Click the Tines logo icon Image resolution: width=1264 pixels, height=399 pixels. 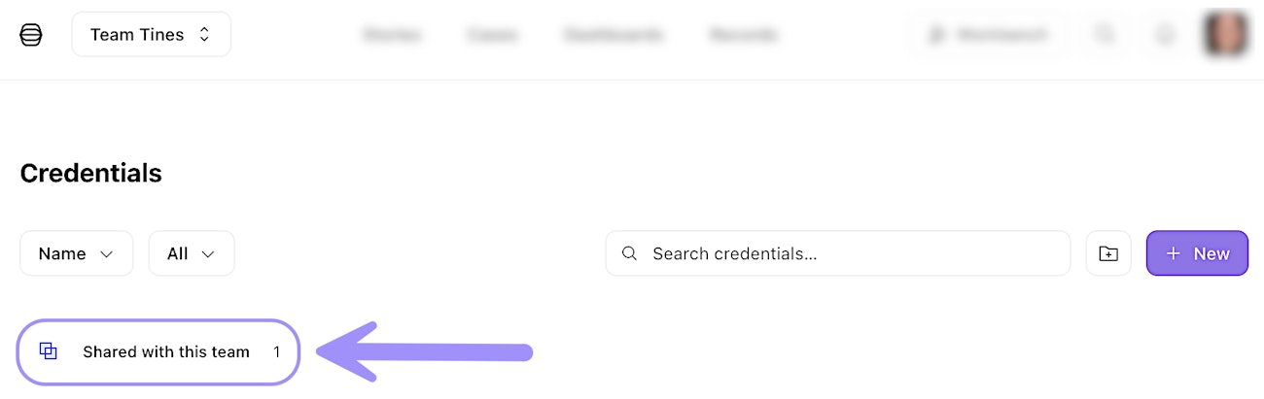tap(31, 35)
